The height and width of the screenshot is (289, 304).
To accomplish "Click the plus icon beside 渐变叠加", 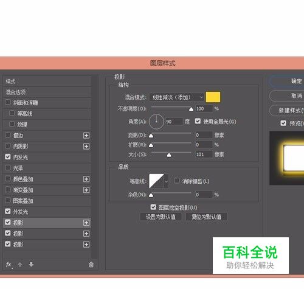I will (x=86, y=190).
